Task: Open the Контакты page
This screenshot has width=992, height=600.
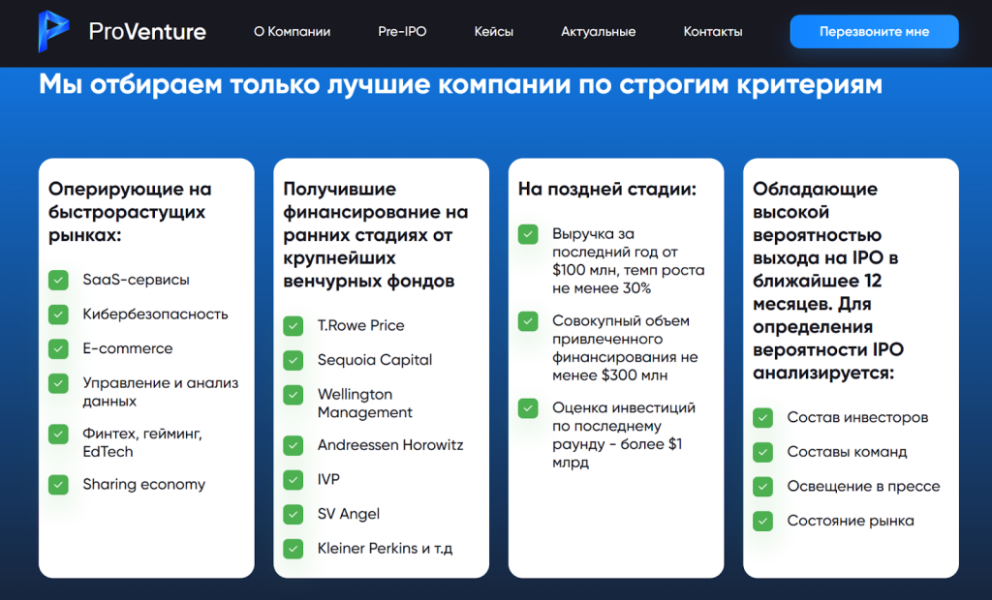Action: (712, 32)
